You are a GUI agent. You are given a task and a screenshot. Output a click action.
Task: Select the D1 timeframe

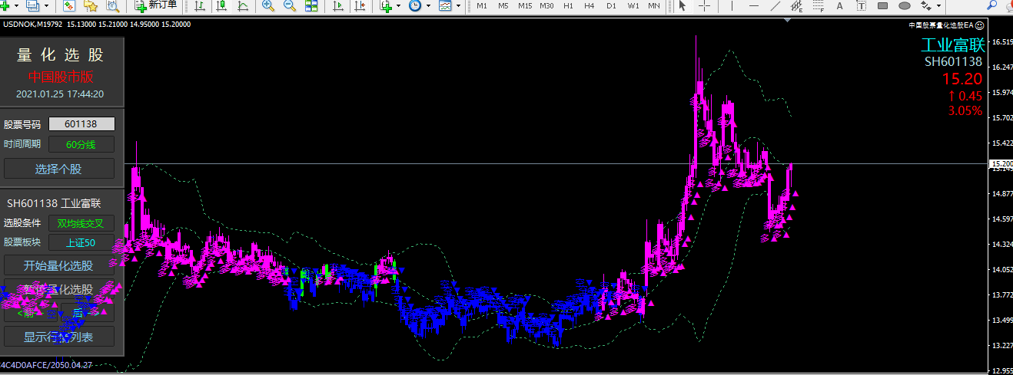pos(611,5)
